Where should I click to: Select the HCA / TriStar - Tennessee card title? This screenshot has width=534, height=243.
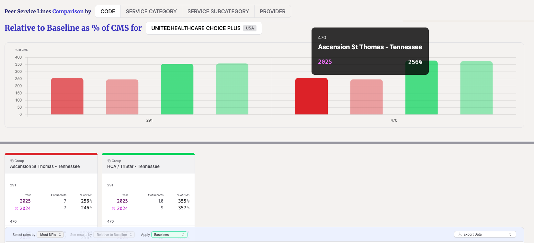pyautogui.click(x=133, y=166)
